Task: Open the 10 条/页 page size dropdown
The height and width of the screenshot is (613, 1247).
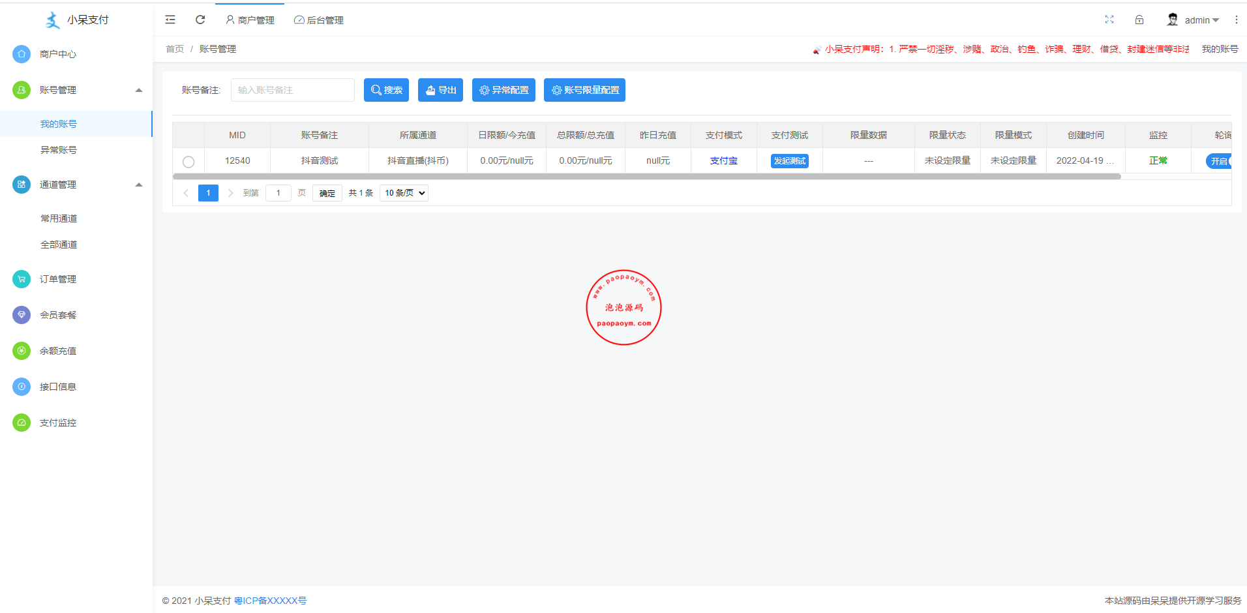Action: [404, 193]
